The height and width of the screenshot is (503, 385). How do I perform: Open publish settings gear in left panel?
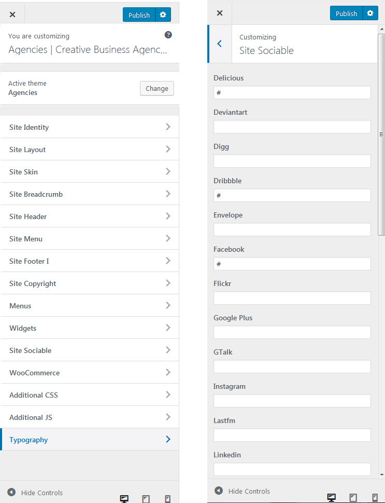[x=163, y=15]
